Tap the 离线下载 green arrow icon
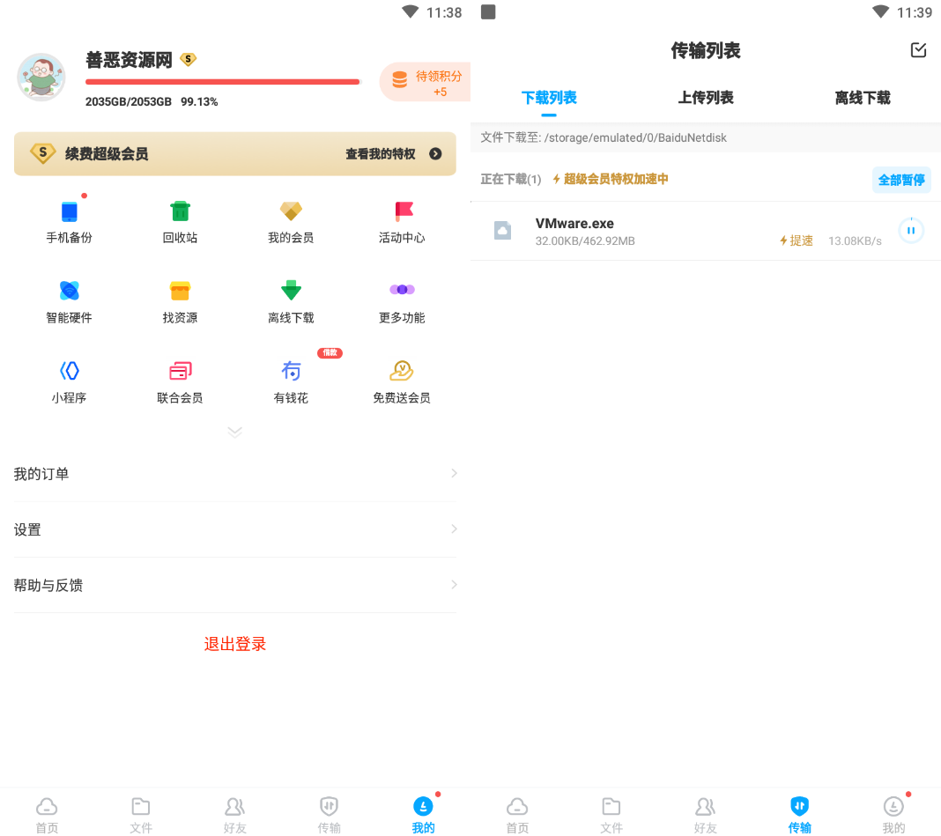Image resolution: width=941 pixels, height=836 pixels. (x=291, y=291)
